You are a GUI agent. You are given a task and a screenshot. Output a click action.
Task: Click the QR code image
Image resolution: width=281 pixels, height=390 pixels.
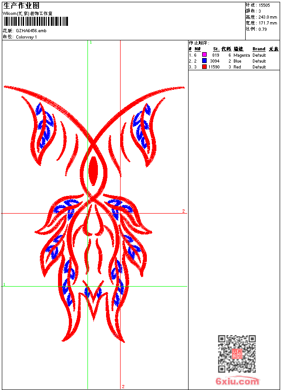pos(237,354)
